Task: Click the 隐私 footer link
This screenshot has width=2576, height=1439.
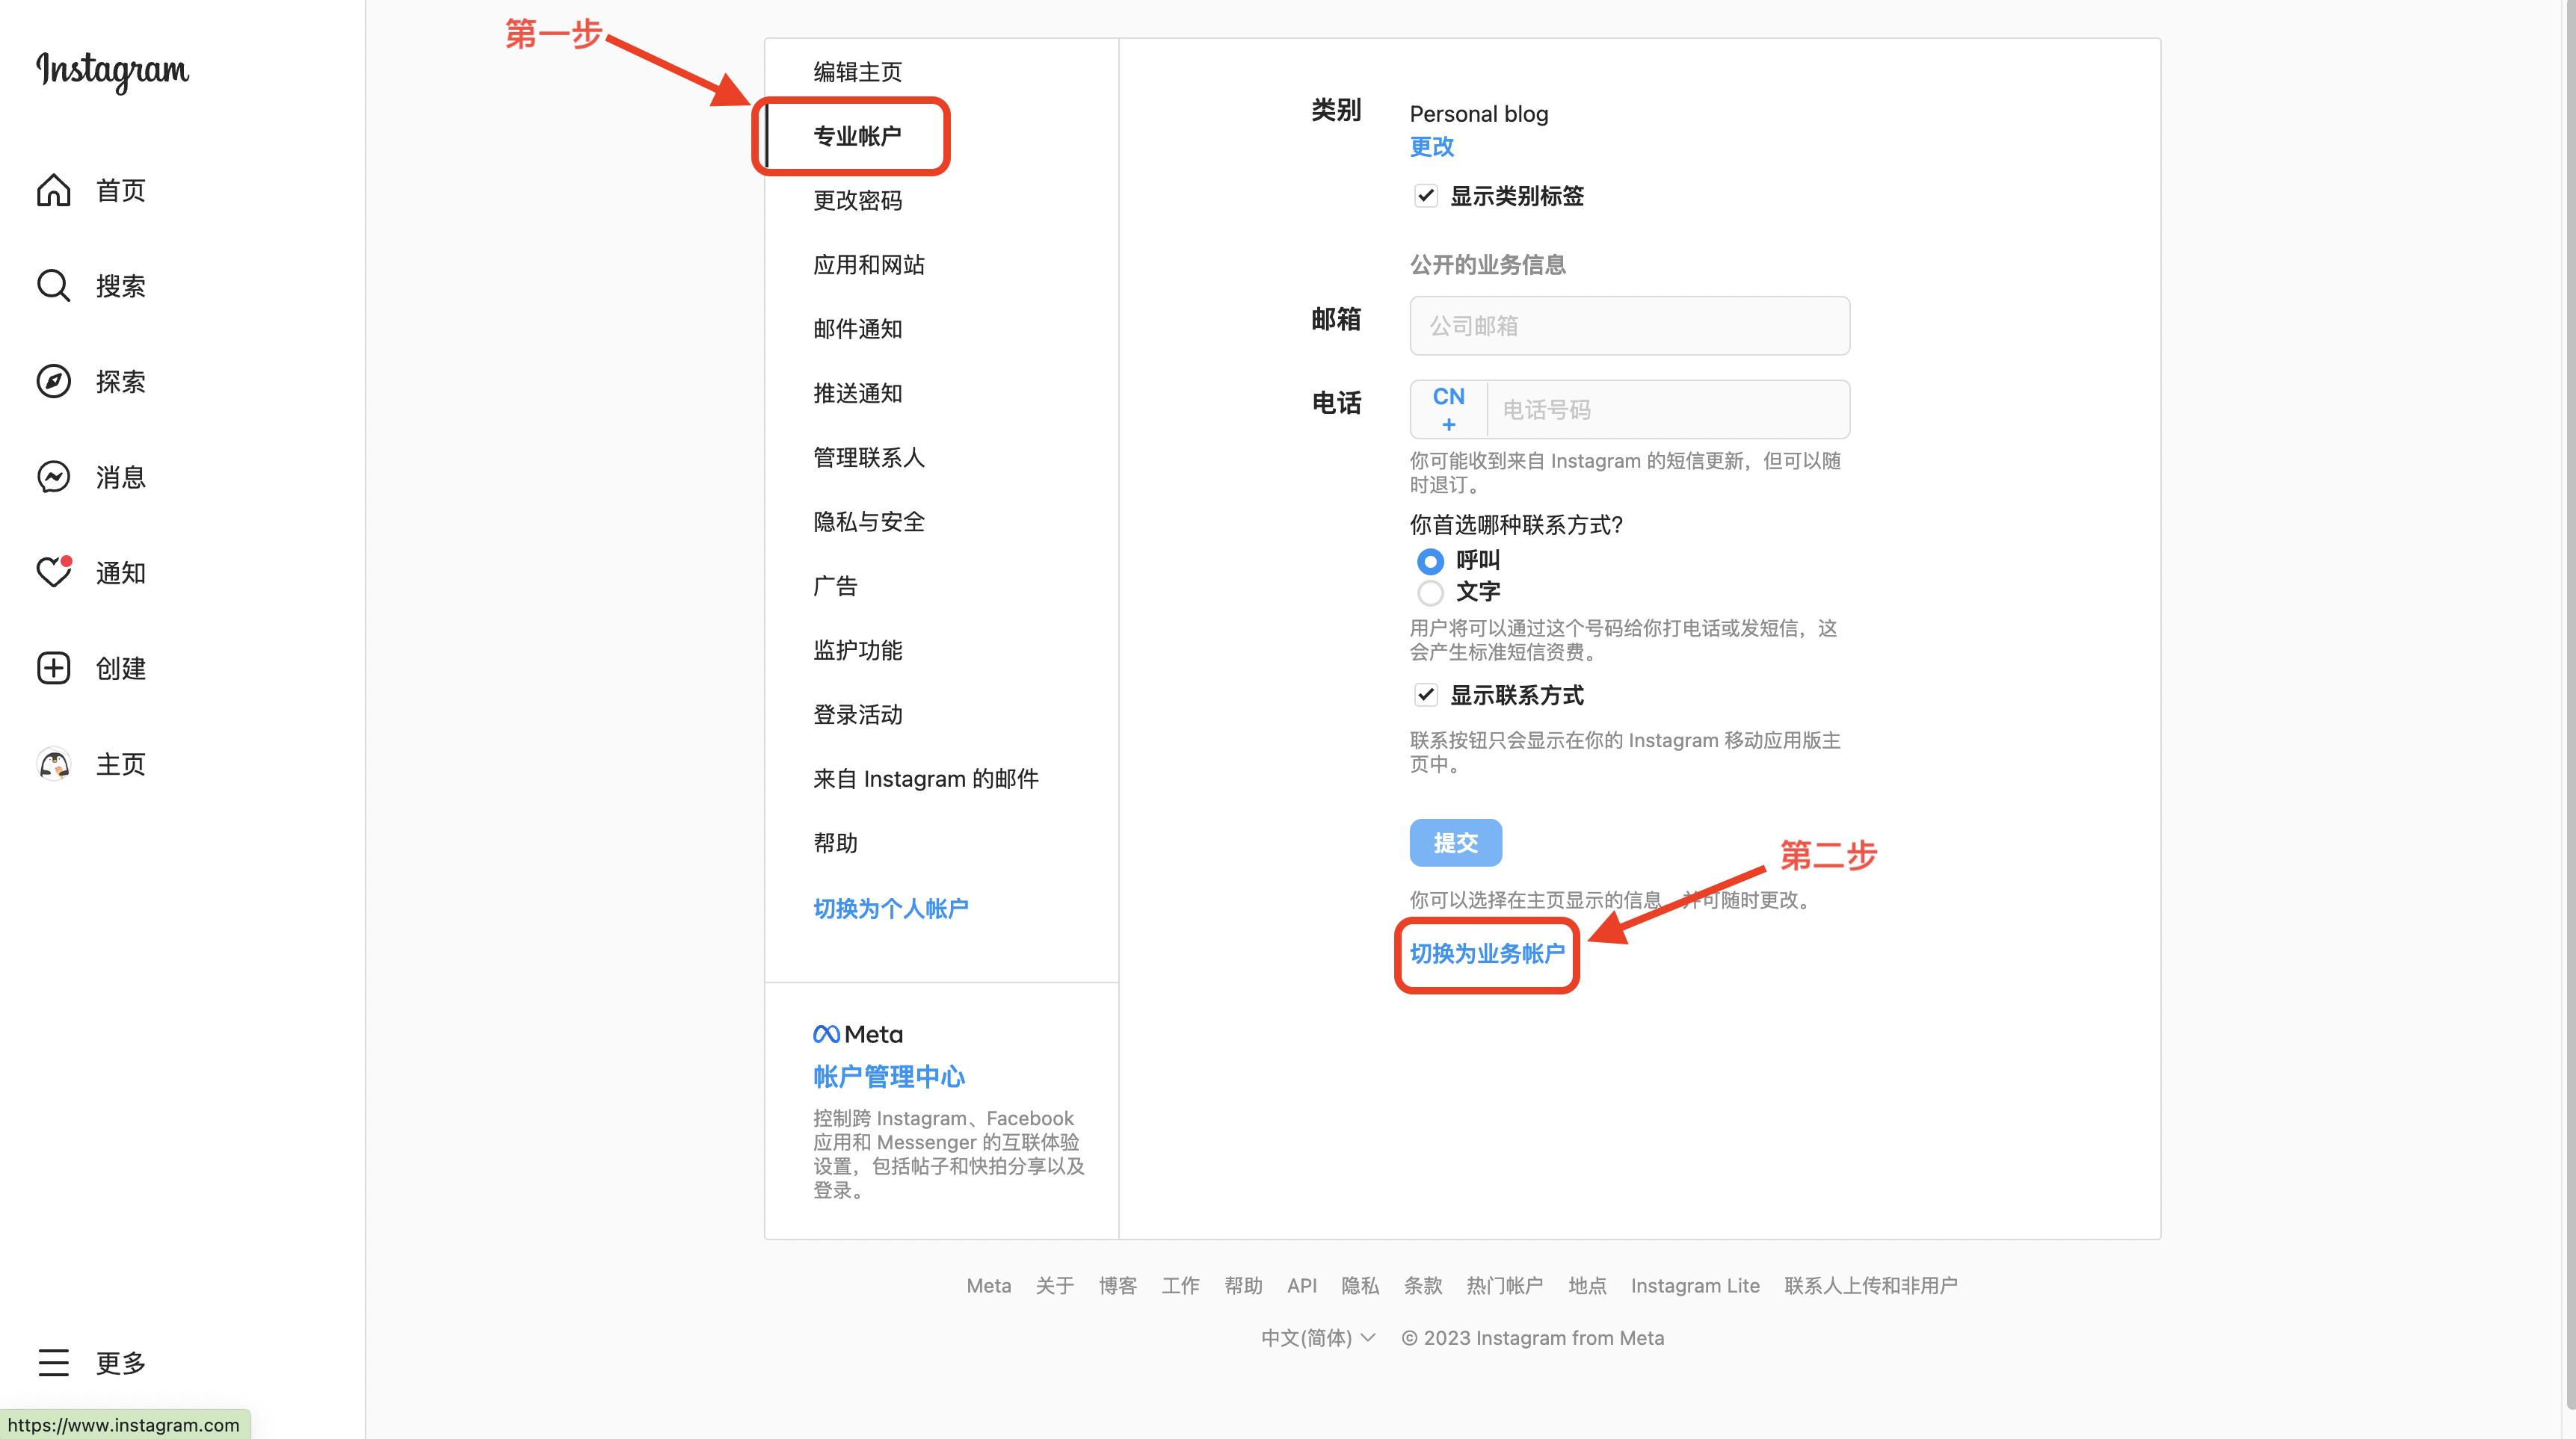Action: pyautogui.click(x=1360, y=1286)
